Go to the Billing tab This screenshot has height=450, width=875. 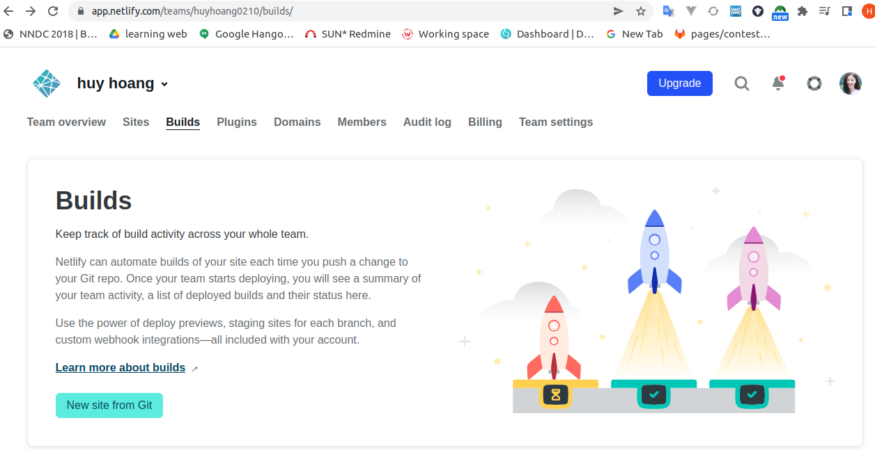(x=485, y=122)
